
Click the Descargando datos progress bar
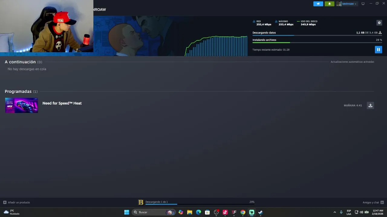(317, 36)
